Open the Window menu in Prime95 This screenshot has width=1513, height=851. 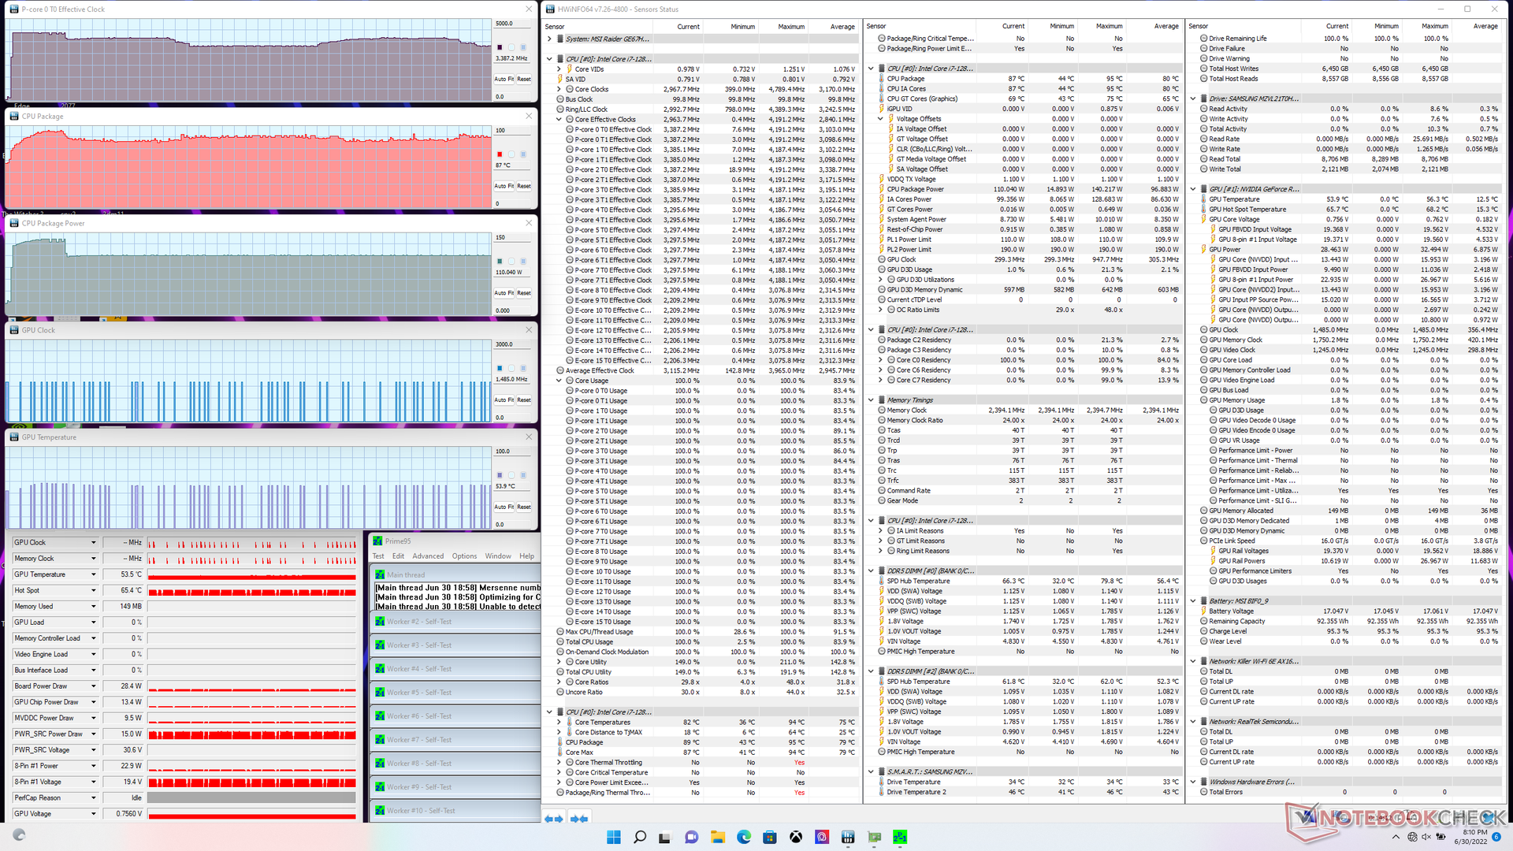[x=498, y=556]
